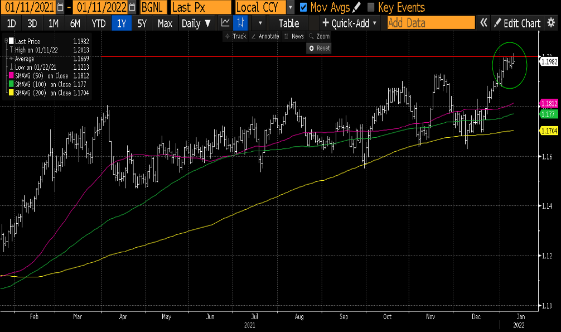Open chart settings gear icon
Screen dimensions: 561x332
(551, 23)
